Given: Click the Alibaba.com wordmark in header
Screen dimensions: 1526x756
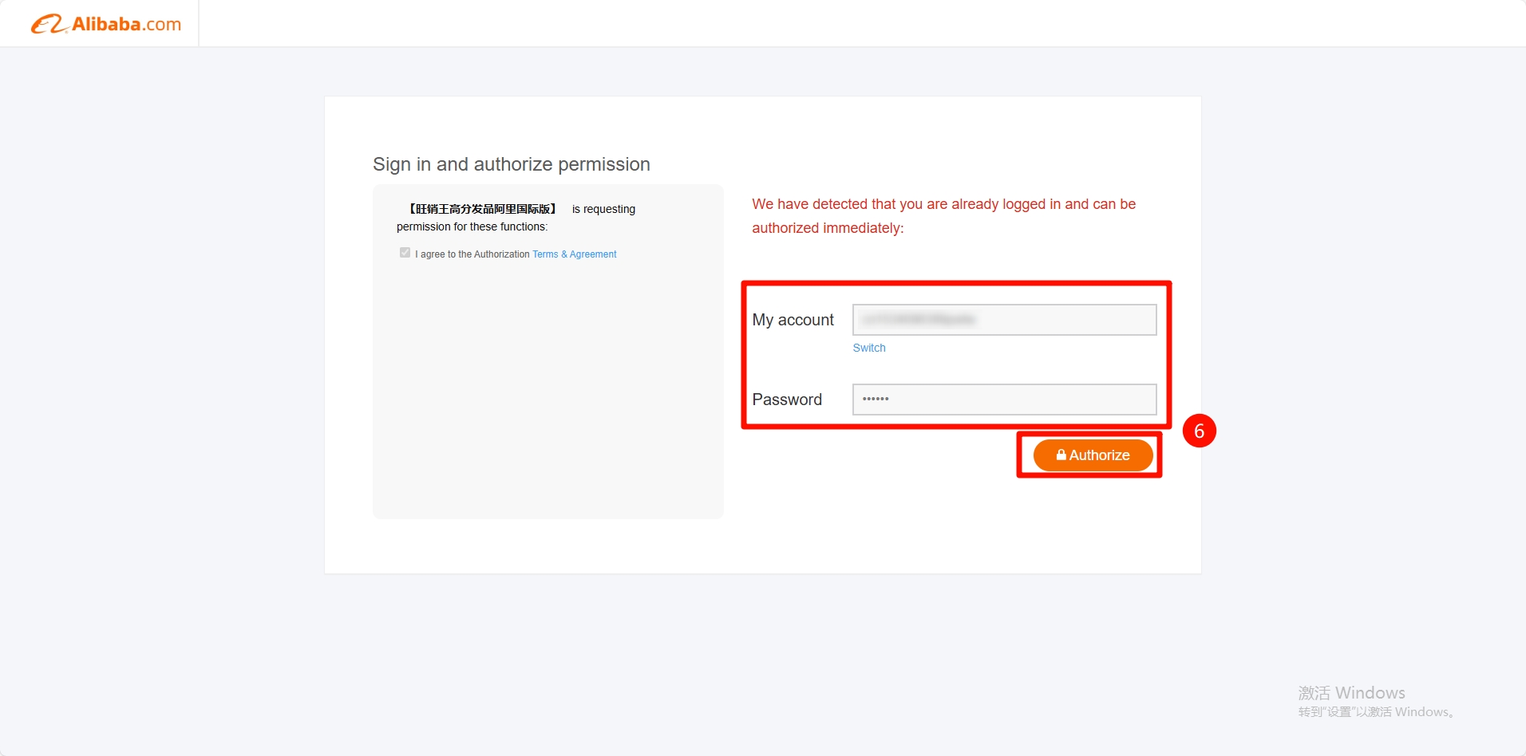Looking at the screenshot, I should click(126, 25).
